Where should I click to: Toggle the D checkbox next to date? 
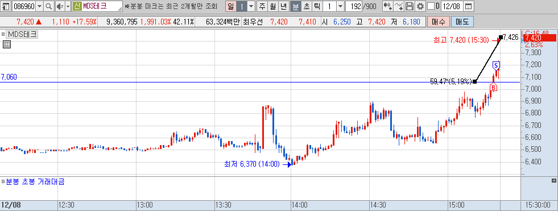point(431,6)
